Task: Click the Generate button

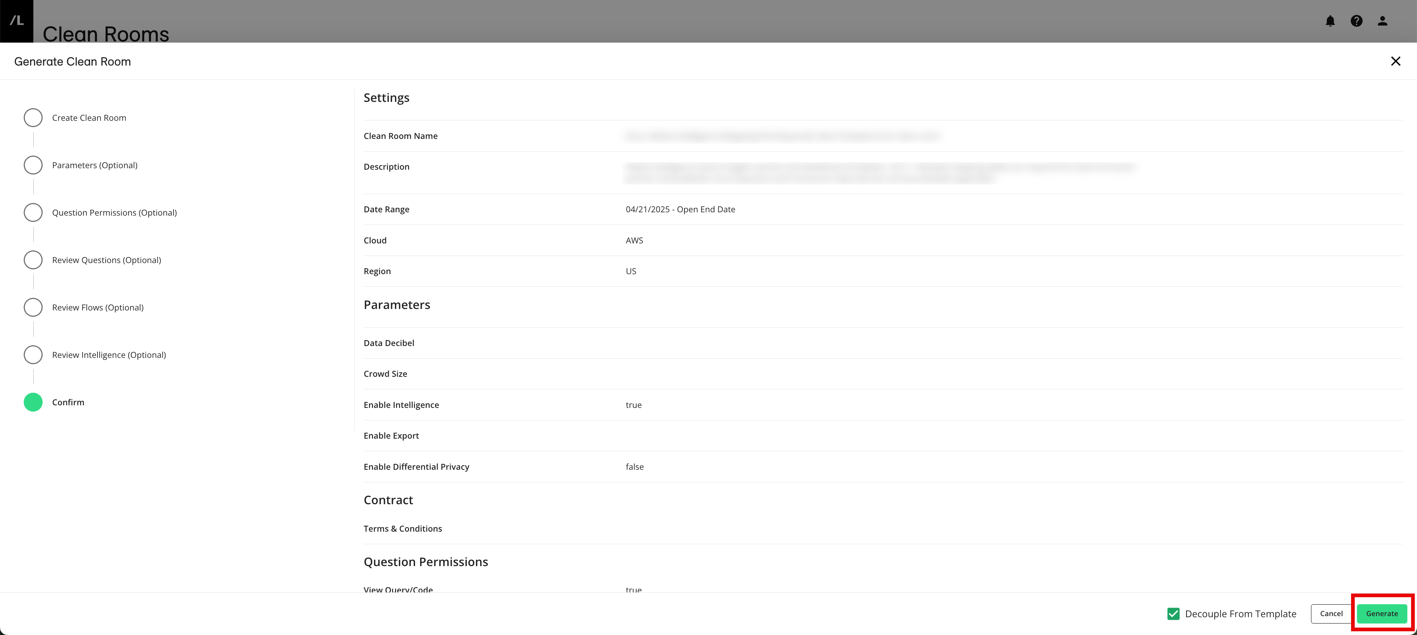Action: [x=1382, y=614]
